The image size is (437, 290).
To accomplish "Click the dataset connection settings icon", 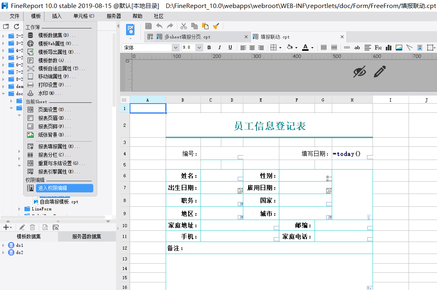I will pyautogui.click(x=56, y=227).
